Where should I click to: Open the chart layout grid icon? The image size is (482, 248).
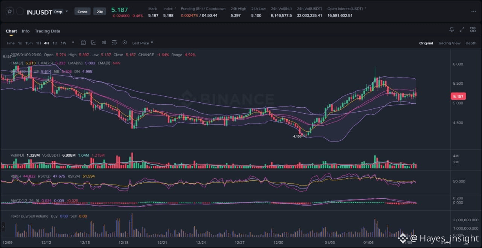point(473,30)
